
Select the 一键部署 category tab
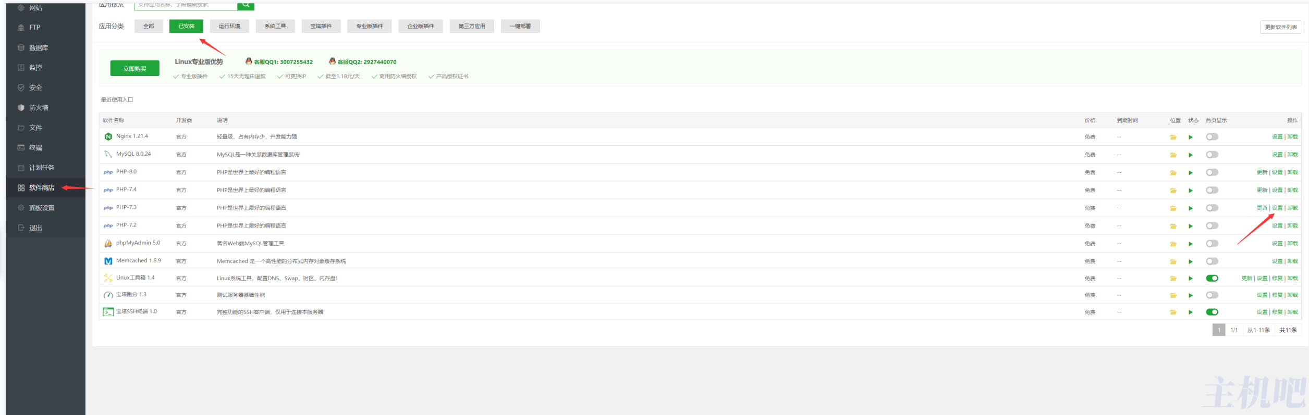pos(520,26)
